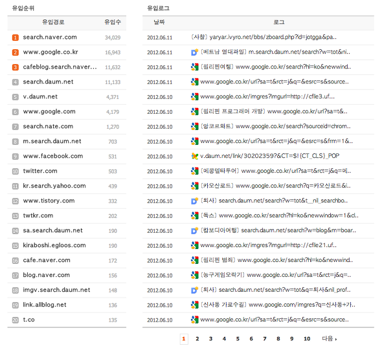Viewport: 382px width, 348px height.
Task: Click the www.facebook.com referrer entry
Action: 53,156
